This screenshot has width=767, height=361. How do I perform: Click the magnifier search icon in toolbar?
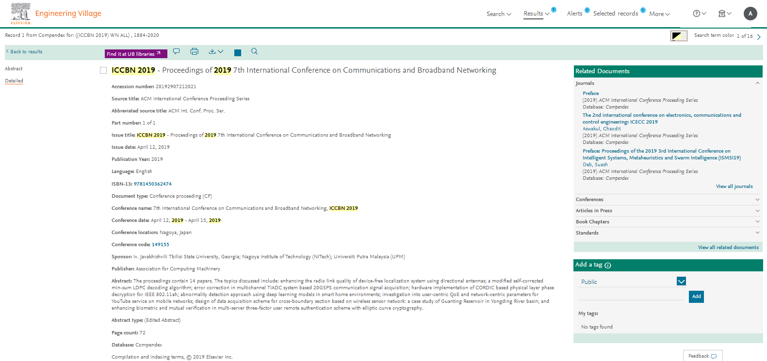(254, 51)
